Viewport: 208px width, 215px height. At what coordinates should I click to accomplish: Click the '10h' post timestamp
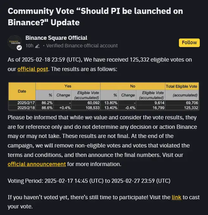click(x=29, y=46)
